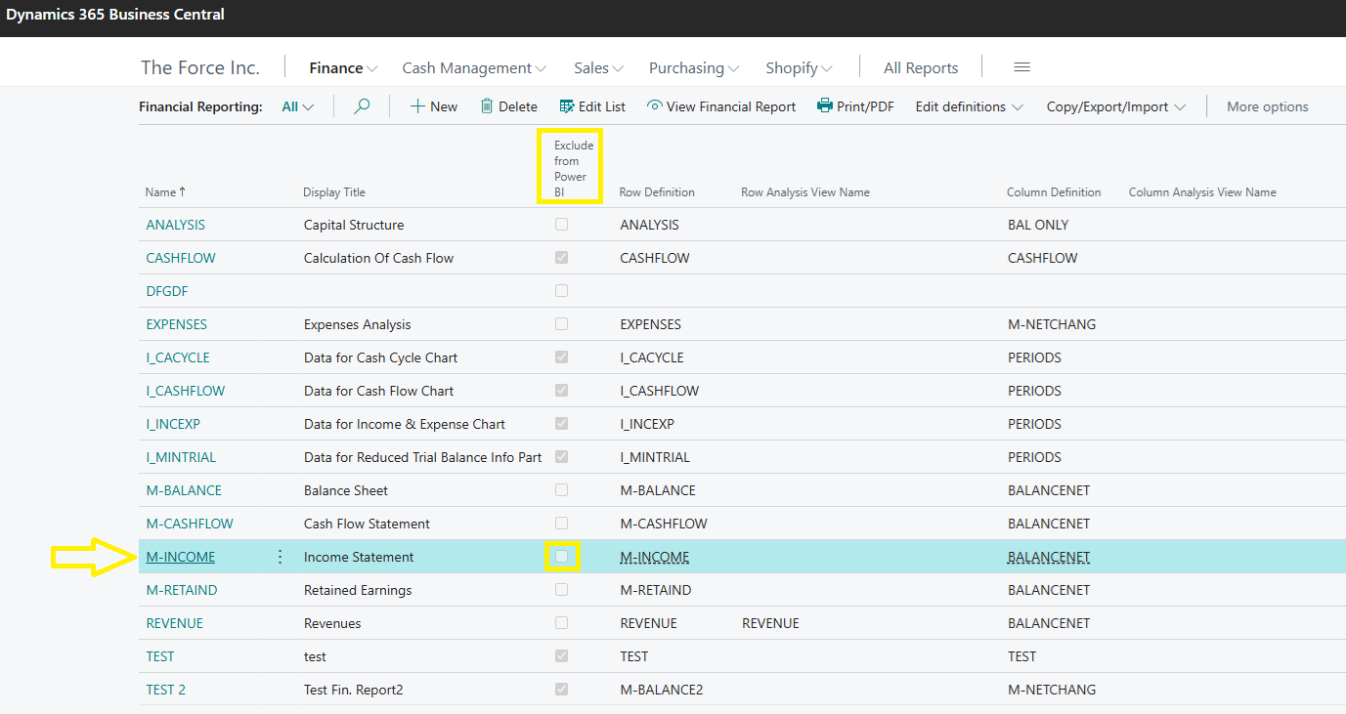Click the Delete trash can icon
The height and width of the screenshot is (714, 1346).
point(487,106)
